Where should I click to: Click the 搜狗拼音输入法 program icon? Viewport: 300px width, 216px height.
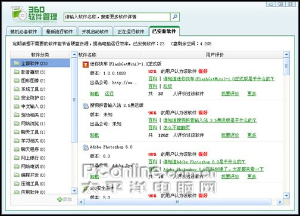tap(86, 106)
